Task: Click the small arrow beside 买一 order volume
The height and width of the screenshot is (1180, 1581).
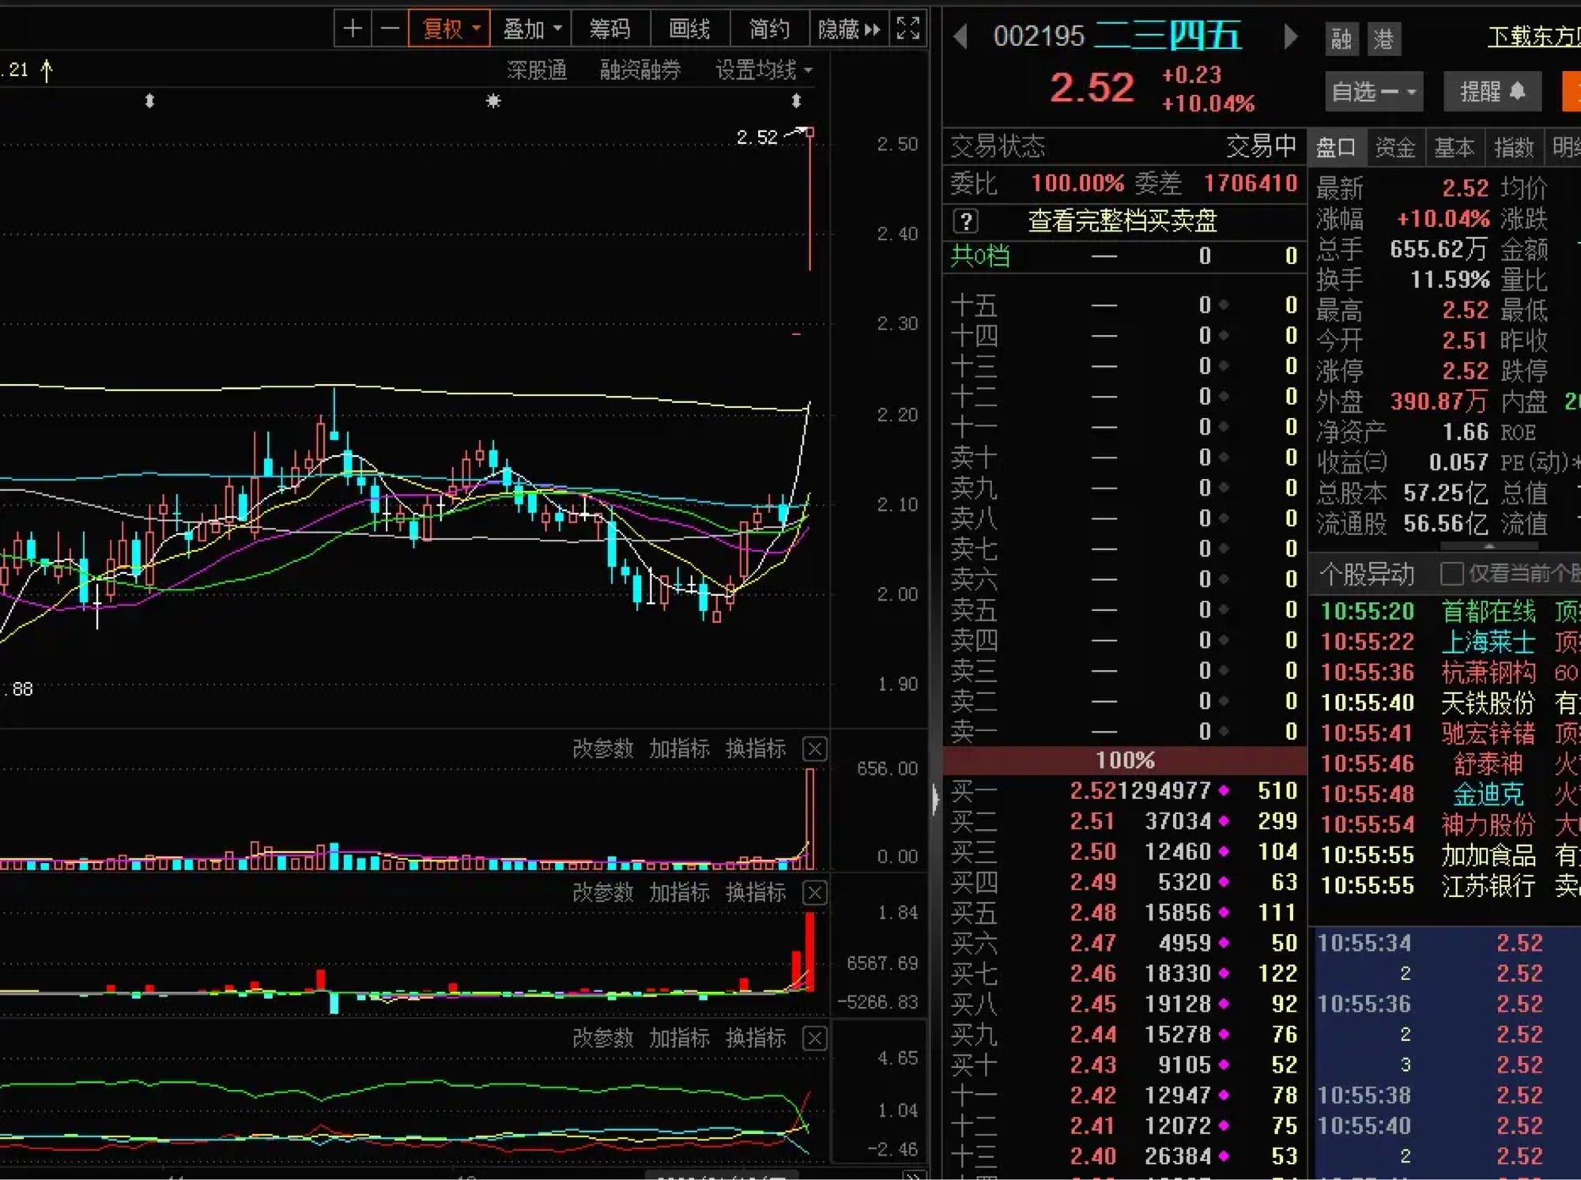Action: 1224,791
